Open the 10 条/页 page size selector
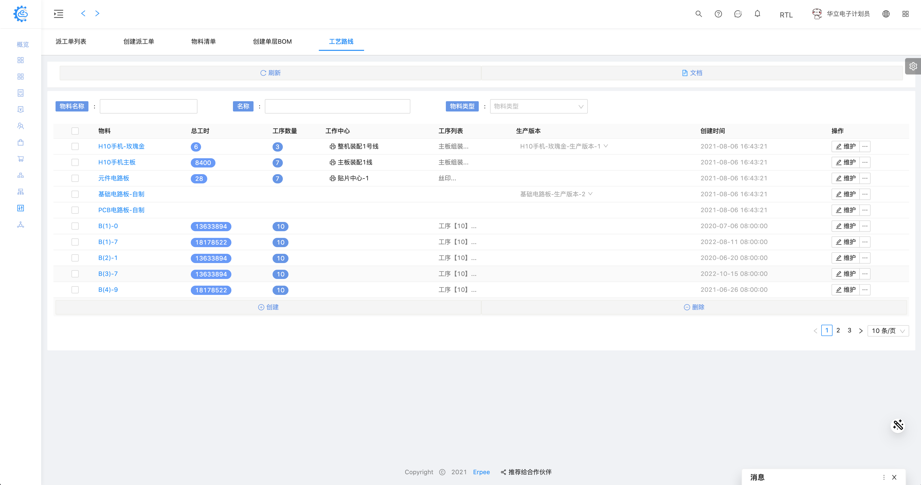The width and height of the screenshot is (921, 485). [x=888, y=331]
